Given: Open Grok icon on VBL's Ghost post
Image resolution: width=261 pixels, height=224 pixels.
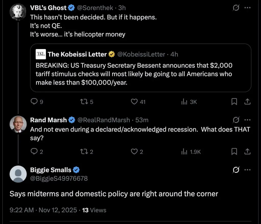Looking at the screenshot, I should [x=236, y=8].
